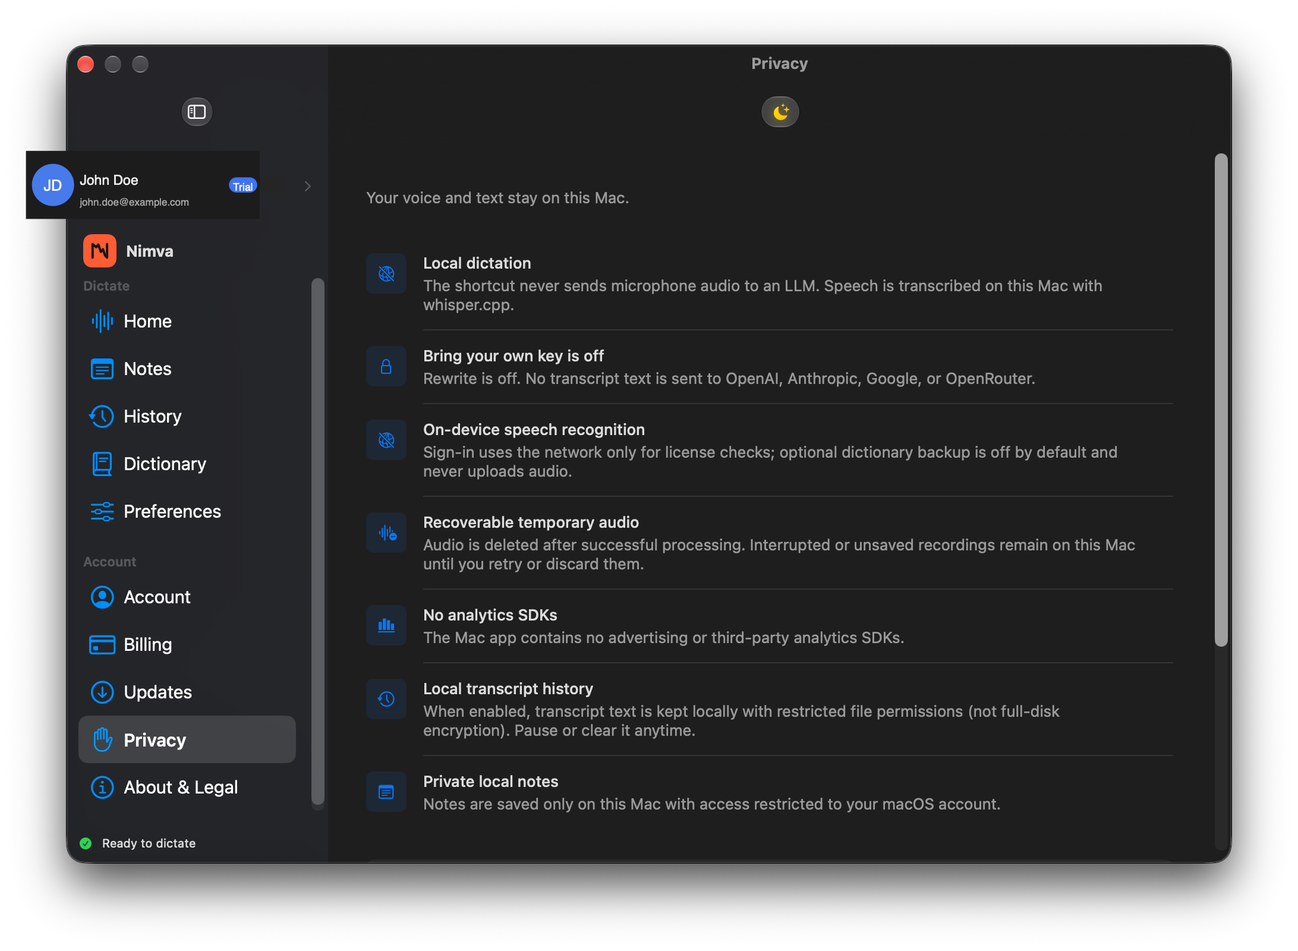Select the Privacy hand icon

pos(102,740)
